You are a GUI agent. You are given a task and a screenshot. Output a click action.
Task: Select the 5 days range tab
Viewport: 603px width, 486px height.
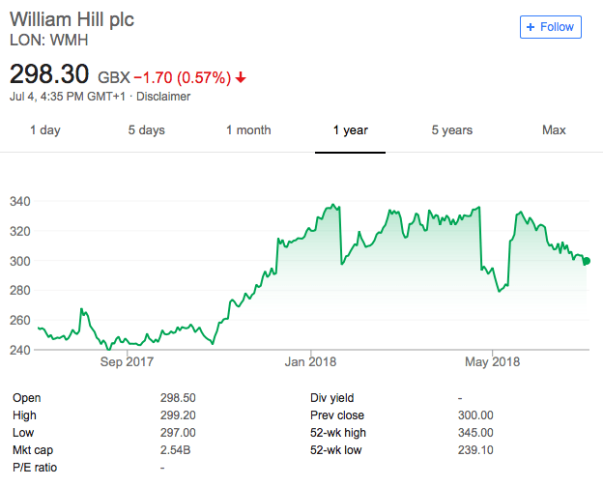tap(146, 130)
